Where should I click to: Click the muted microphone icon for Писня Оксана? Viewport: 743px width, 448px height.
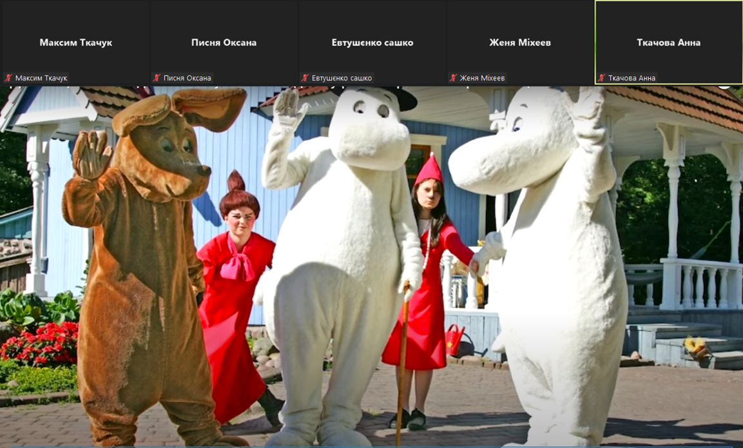[x=157, y=78]
